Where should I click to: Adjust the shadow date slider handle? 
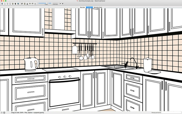click(47, 3)
